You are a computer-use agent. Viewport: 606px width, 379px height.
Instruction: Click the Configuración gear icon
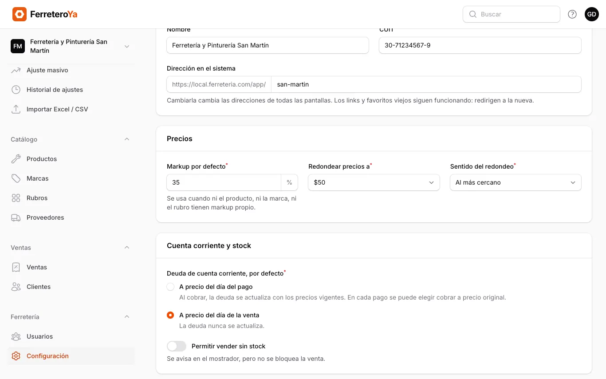pyautogui.click(x=16, y=356)
